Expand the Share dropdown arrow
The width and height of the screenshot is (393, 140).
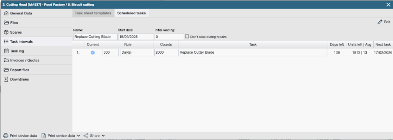[x=103, y=135]
